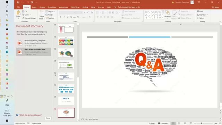Screen dimensions: 222x125
Task: Adjust the zoom slider handle
Action: pos(202,124)
